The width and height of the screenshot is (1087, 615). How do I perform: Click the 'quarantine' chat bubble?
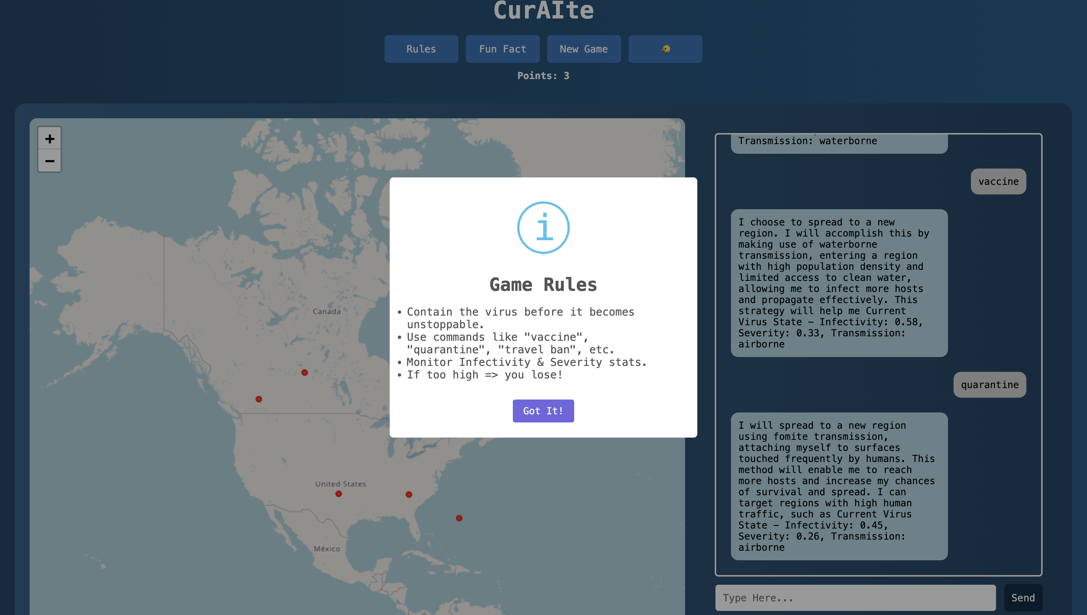click(989, 385)
